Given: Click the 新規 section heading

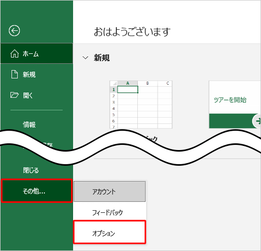Looking at the screenshot, I should tap(102, 58).
